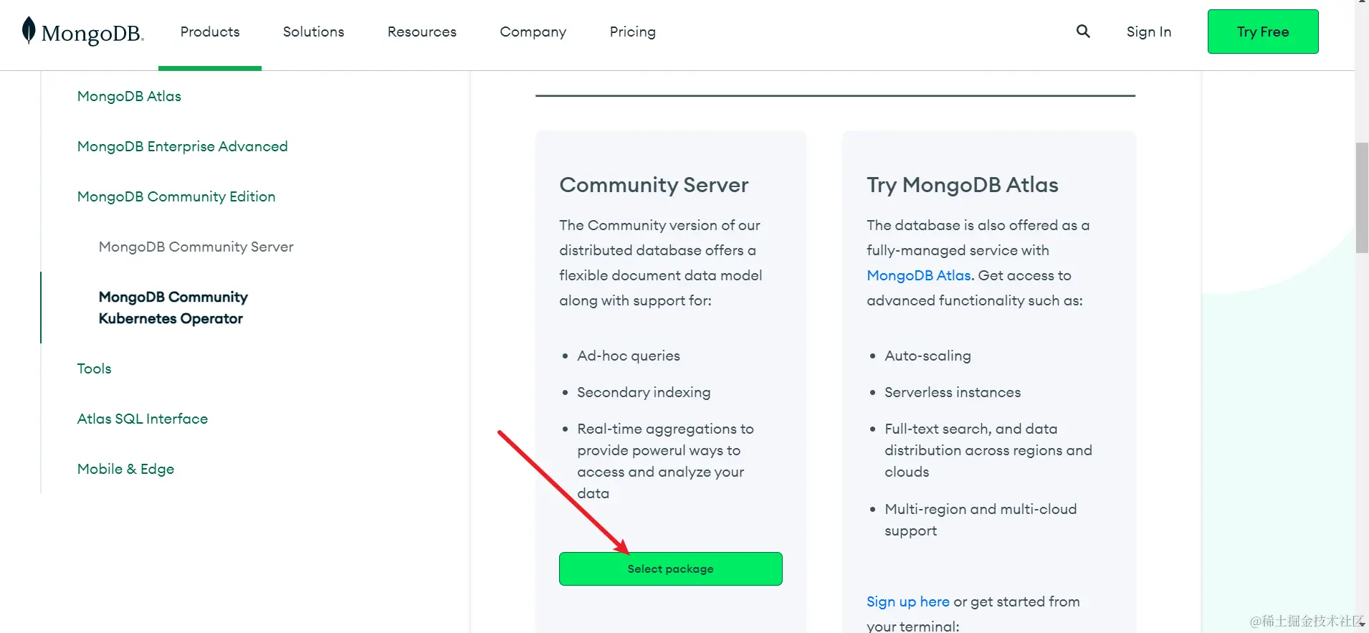The height and width of the screenshot is (633, 1369).
Task: Select MongoDB Community Kubernetes Operator item
Action: coord(173,308)
